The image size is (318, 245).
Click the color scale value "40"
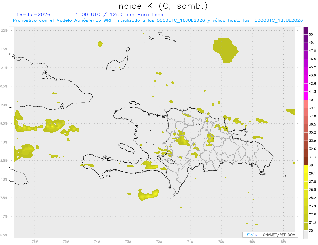(x=311, y=100)
